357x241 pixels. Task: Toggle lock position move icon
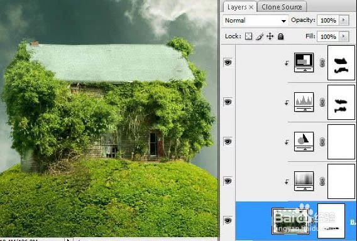tap(270, 36)
